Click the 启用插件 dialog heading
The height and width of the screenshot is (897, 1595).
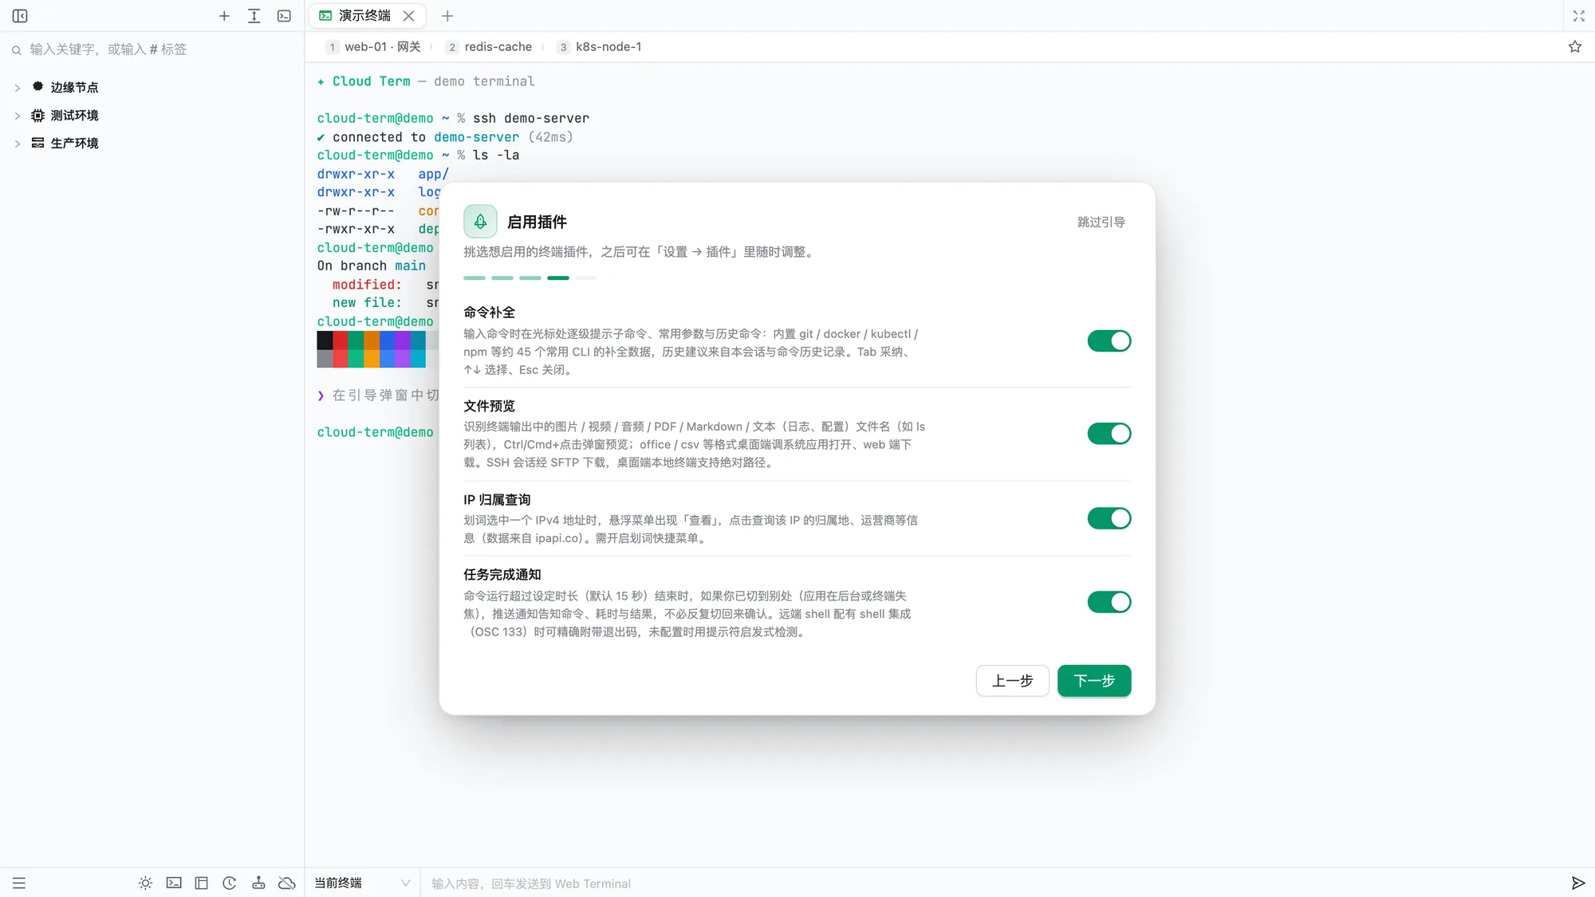click(x=537, y=222)
